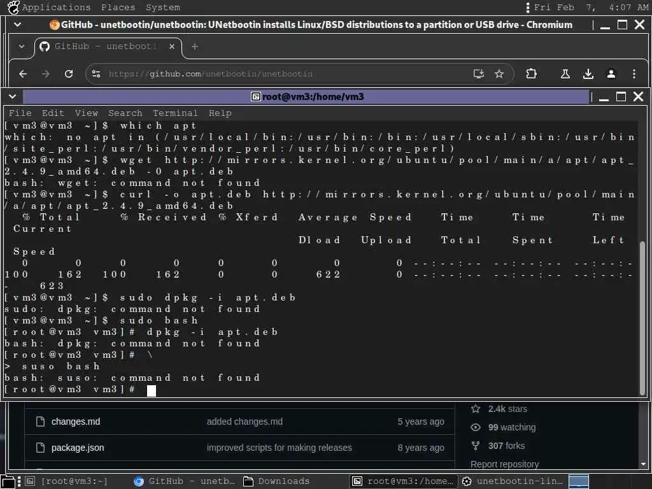Open Chromium three-dot menu
652x489 pixels.
click(634, 74)
